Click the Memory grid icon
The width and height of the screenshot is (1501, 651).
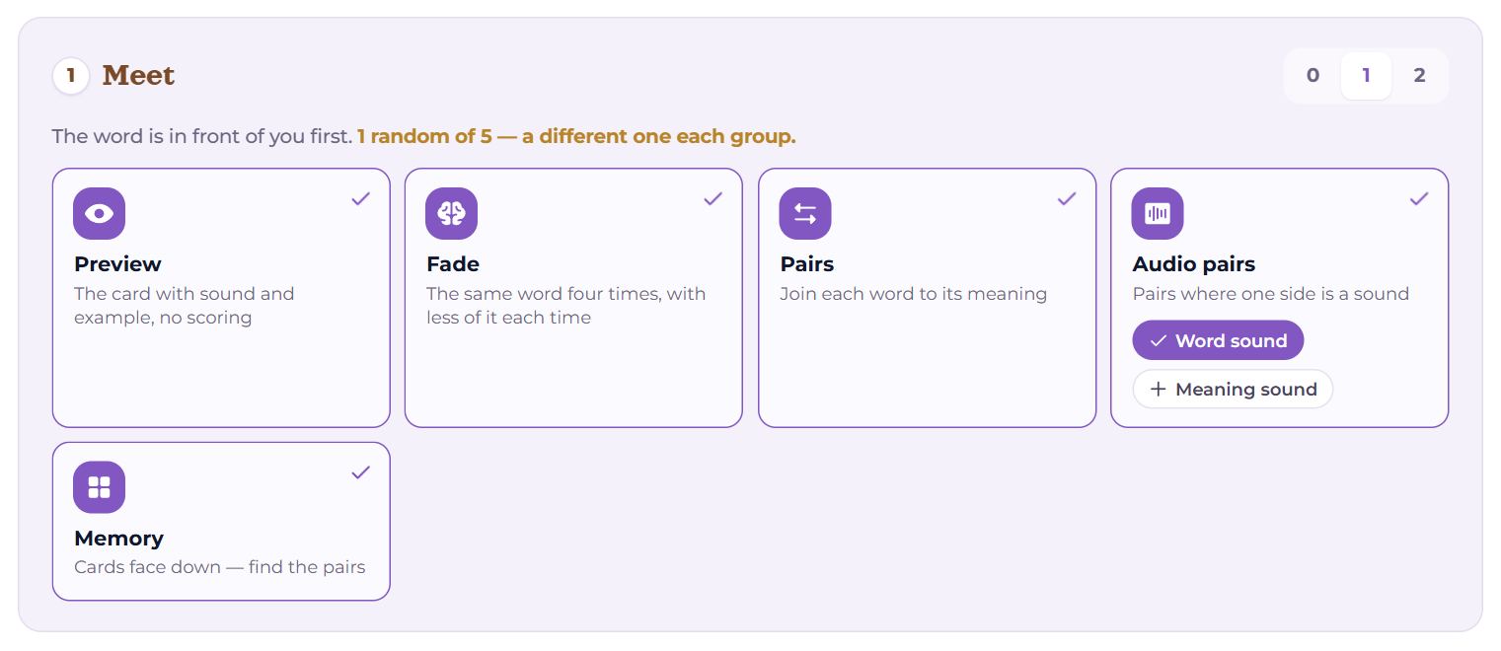pyautogui.click(x=99, y=487)
